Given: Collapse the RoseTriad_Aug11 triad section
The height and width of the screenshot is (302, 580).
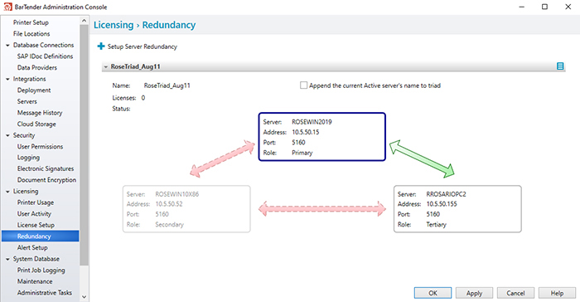Looking at the screenshot, I should tap(106, 66).
